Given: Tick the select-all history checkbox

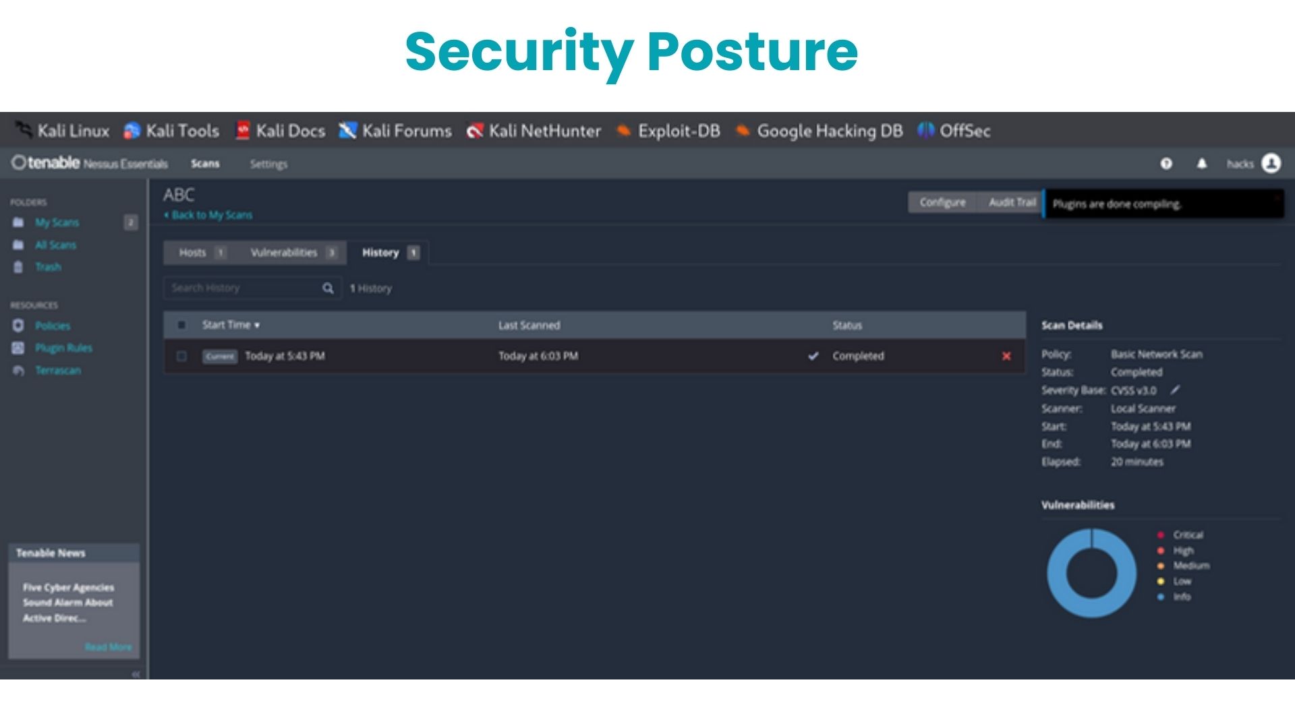Looking at the screenshot, I should tap(181, 325).
